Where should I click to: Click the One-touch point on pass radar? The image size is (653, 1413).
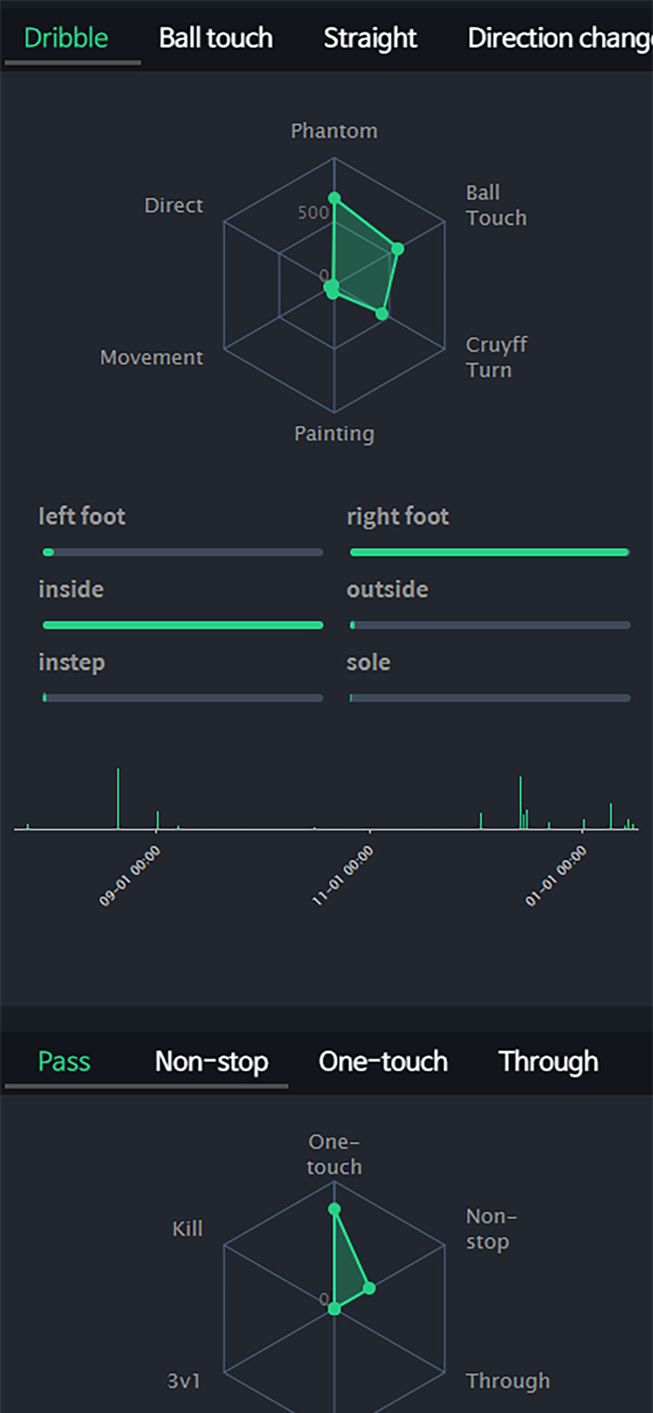334,1209
